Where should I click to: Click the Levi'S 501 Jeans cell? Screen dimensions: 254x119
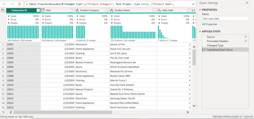(x=133, y=53)
